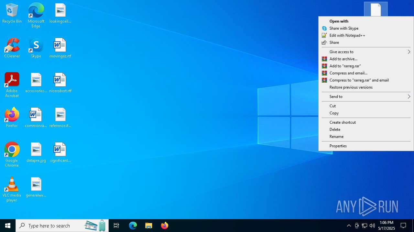The height and width of the screenshot is (232, 414).
Task: Choose Rename in the context menu
Action: [x=366, y=137]
